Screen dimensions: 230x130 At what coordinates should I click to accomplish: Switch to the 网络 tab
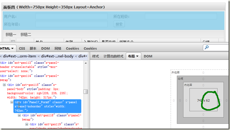tap(58, 49)
